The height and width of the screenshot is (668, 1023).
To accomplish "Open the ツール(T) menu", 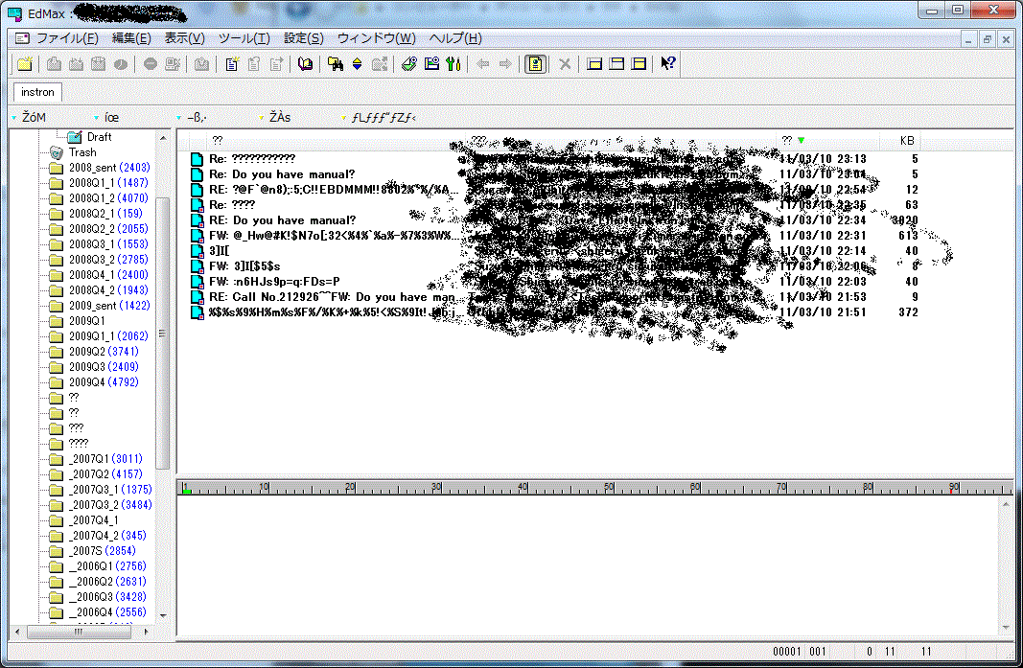I will [244, 38].
